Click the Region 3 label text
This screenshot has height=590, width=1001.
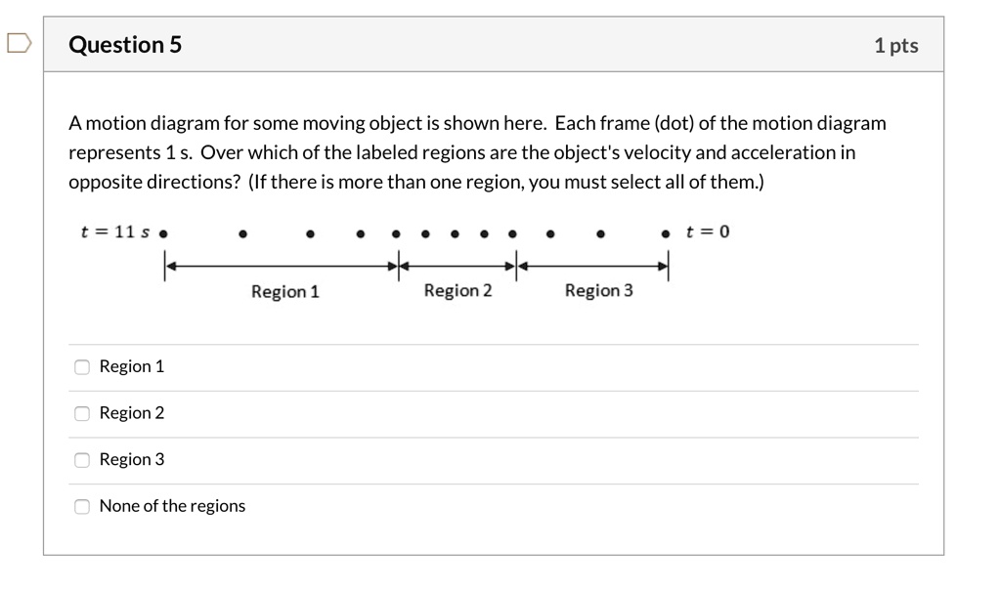(x=598, y=289)
